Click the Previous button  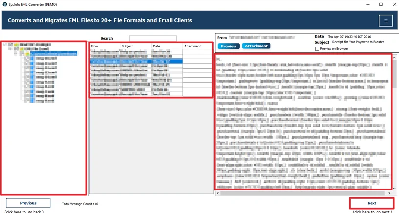tap(28, 203)
